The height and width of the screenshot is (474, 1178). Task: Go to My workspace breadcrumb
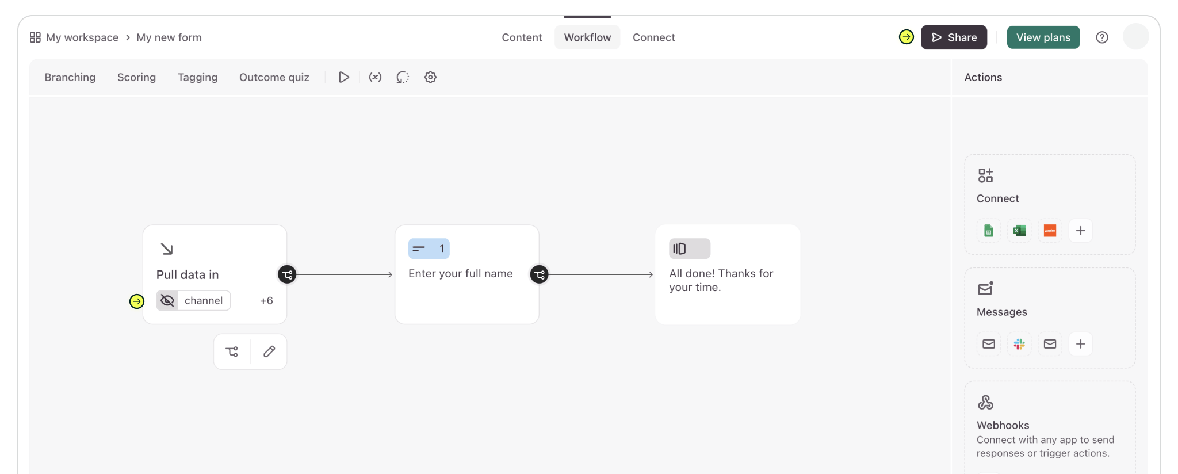tap(82, 37)
